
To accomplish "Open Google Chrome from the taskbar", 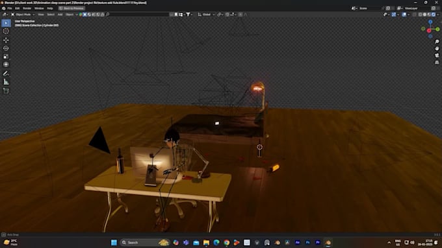I will pos(226,242).
